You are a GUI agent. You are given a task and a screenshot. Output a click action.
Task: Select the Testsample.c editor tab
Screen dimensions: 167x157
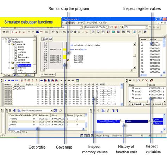tap(48, 74)
